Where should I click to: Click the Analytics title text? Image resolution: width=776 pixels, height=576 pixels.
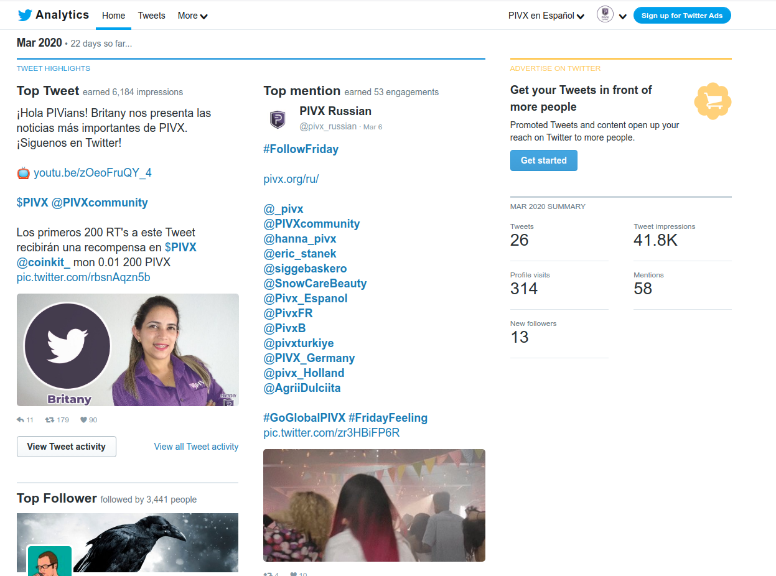click(x=62, y=15)
